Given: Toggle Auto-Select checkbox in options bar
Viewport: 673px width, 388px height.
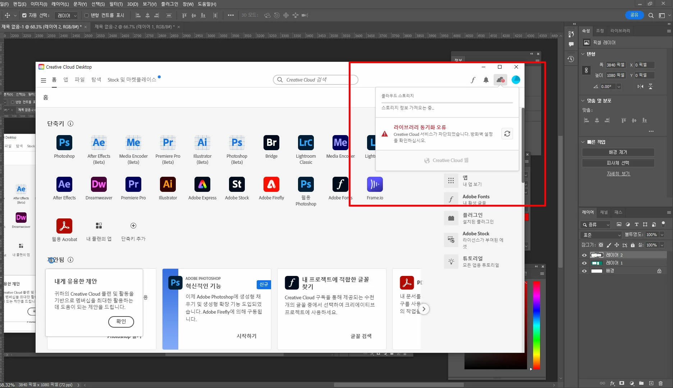Looking at the screenshot, I should [x=24, y=15].
